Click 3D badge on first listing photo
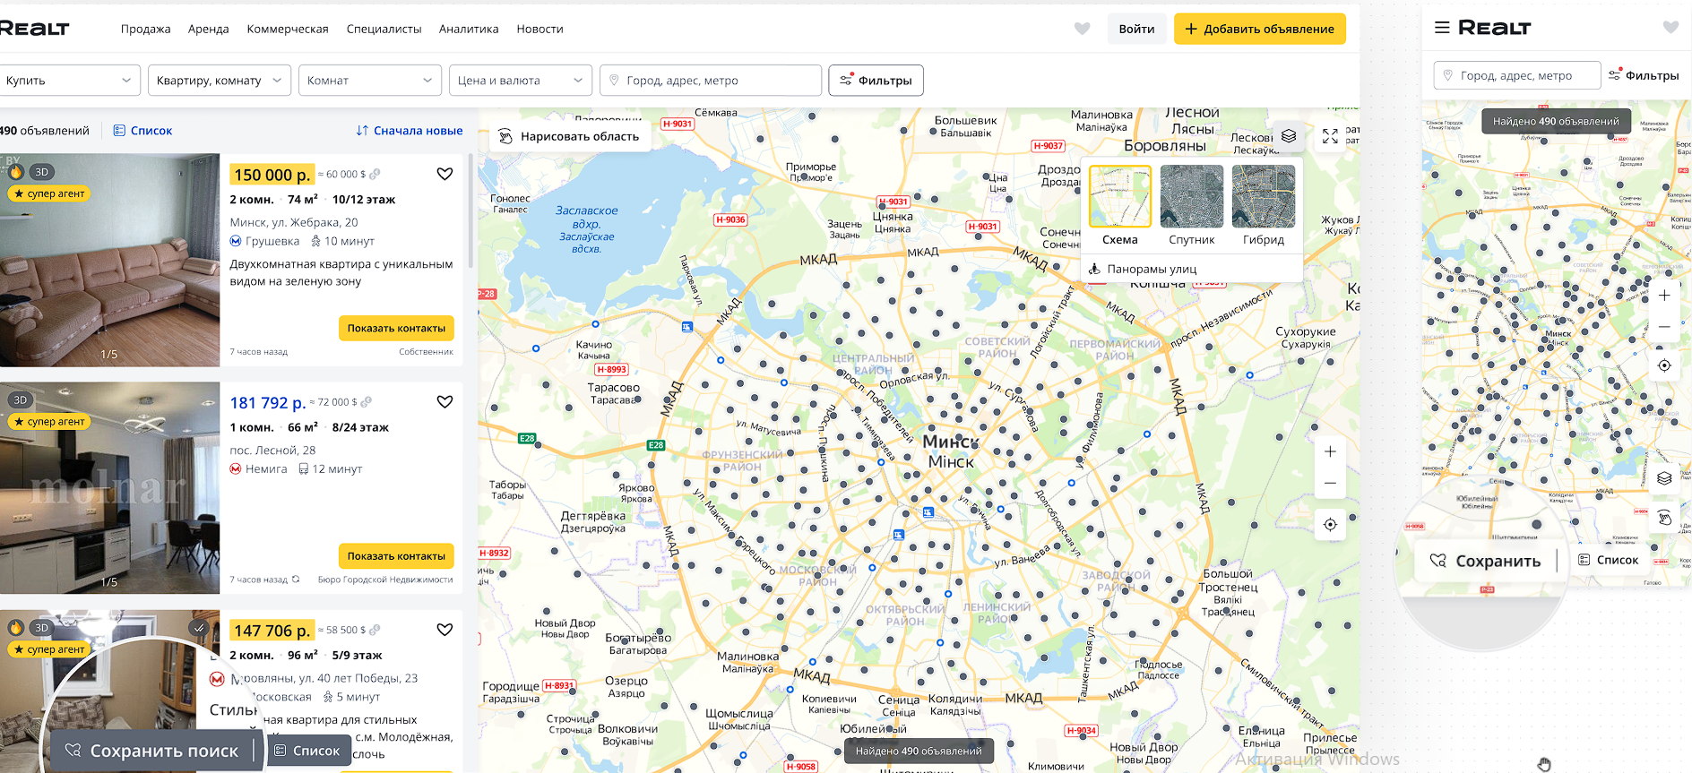This screenshot has width=1692, height=773. [x=41, y=172]
